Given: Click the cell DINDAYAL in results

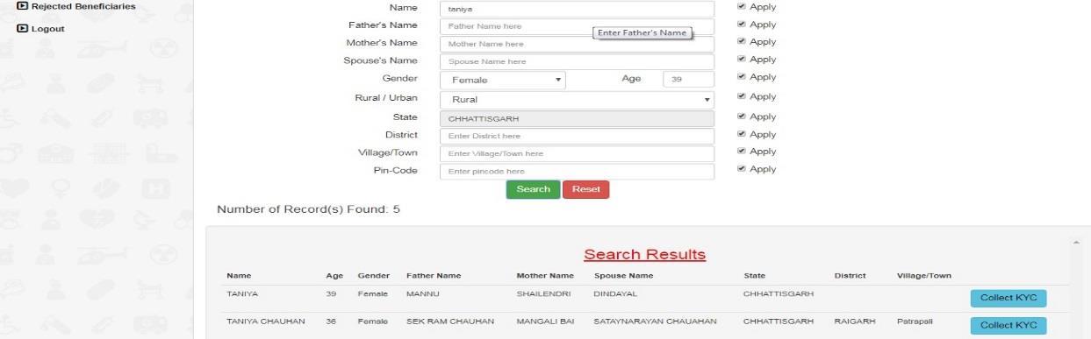Looking at the screenshot, I should (616, 293).
